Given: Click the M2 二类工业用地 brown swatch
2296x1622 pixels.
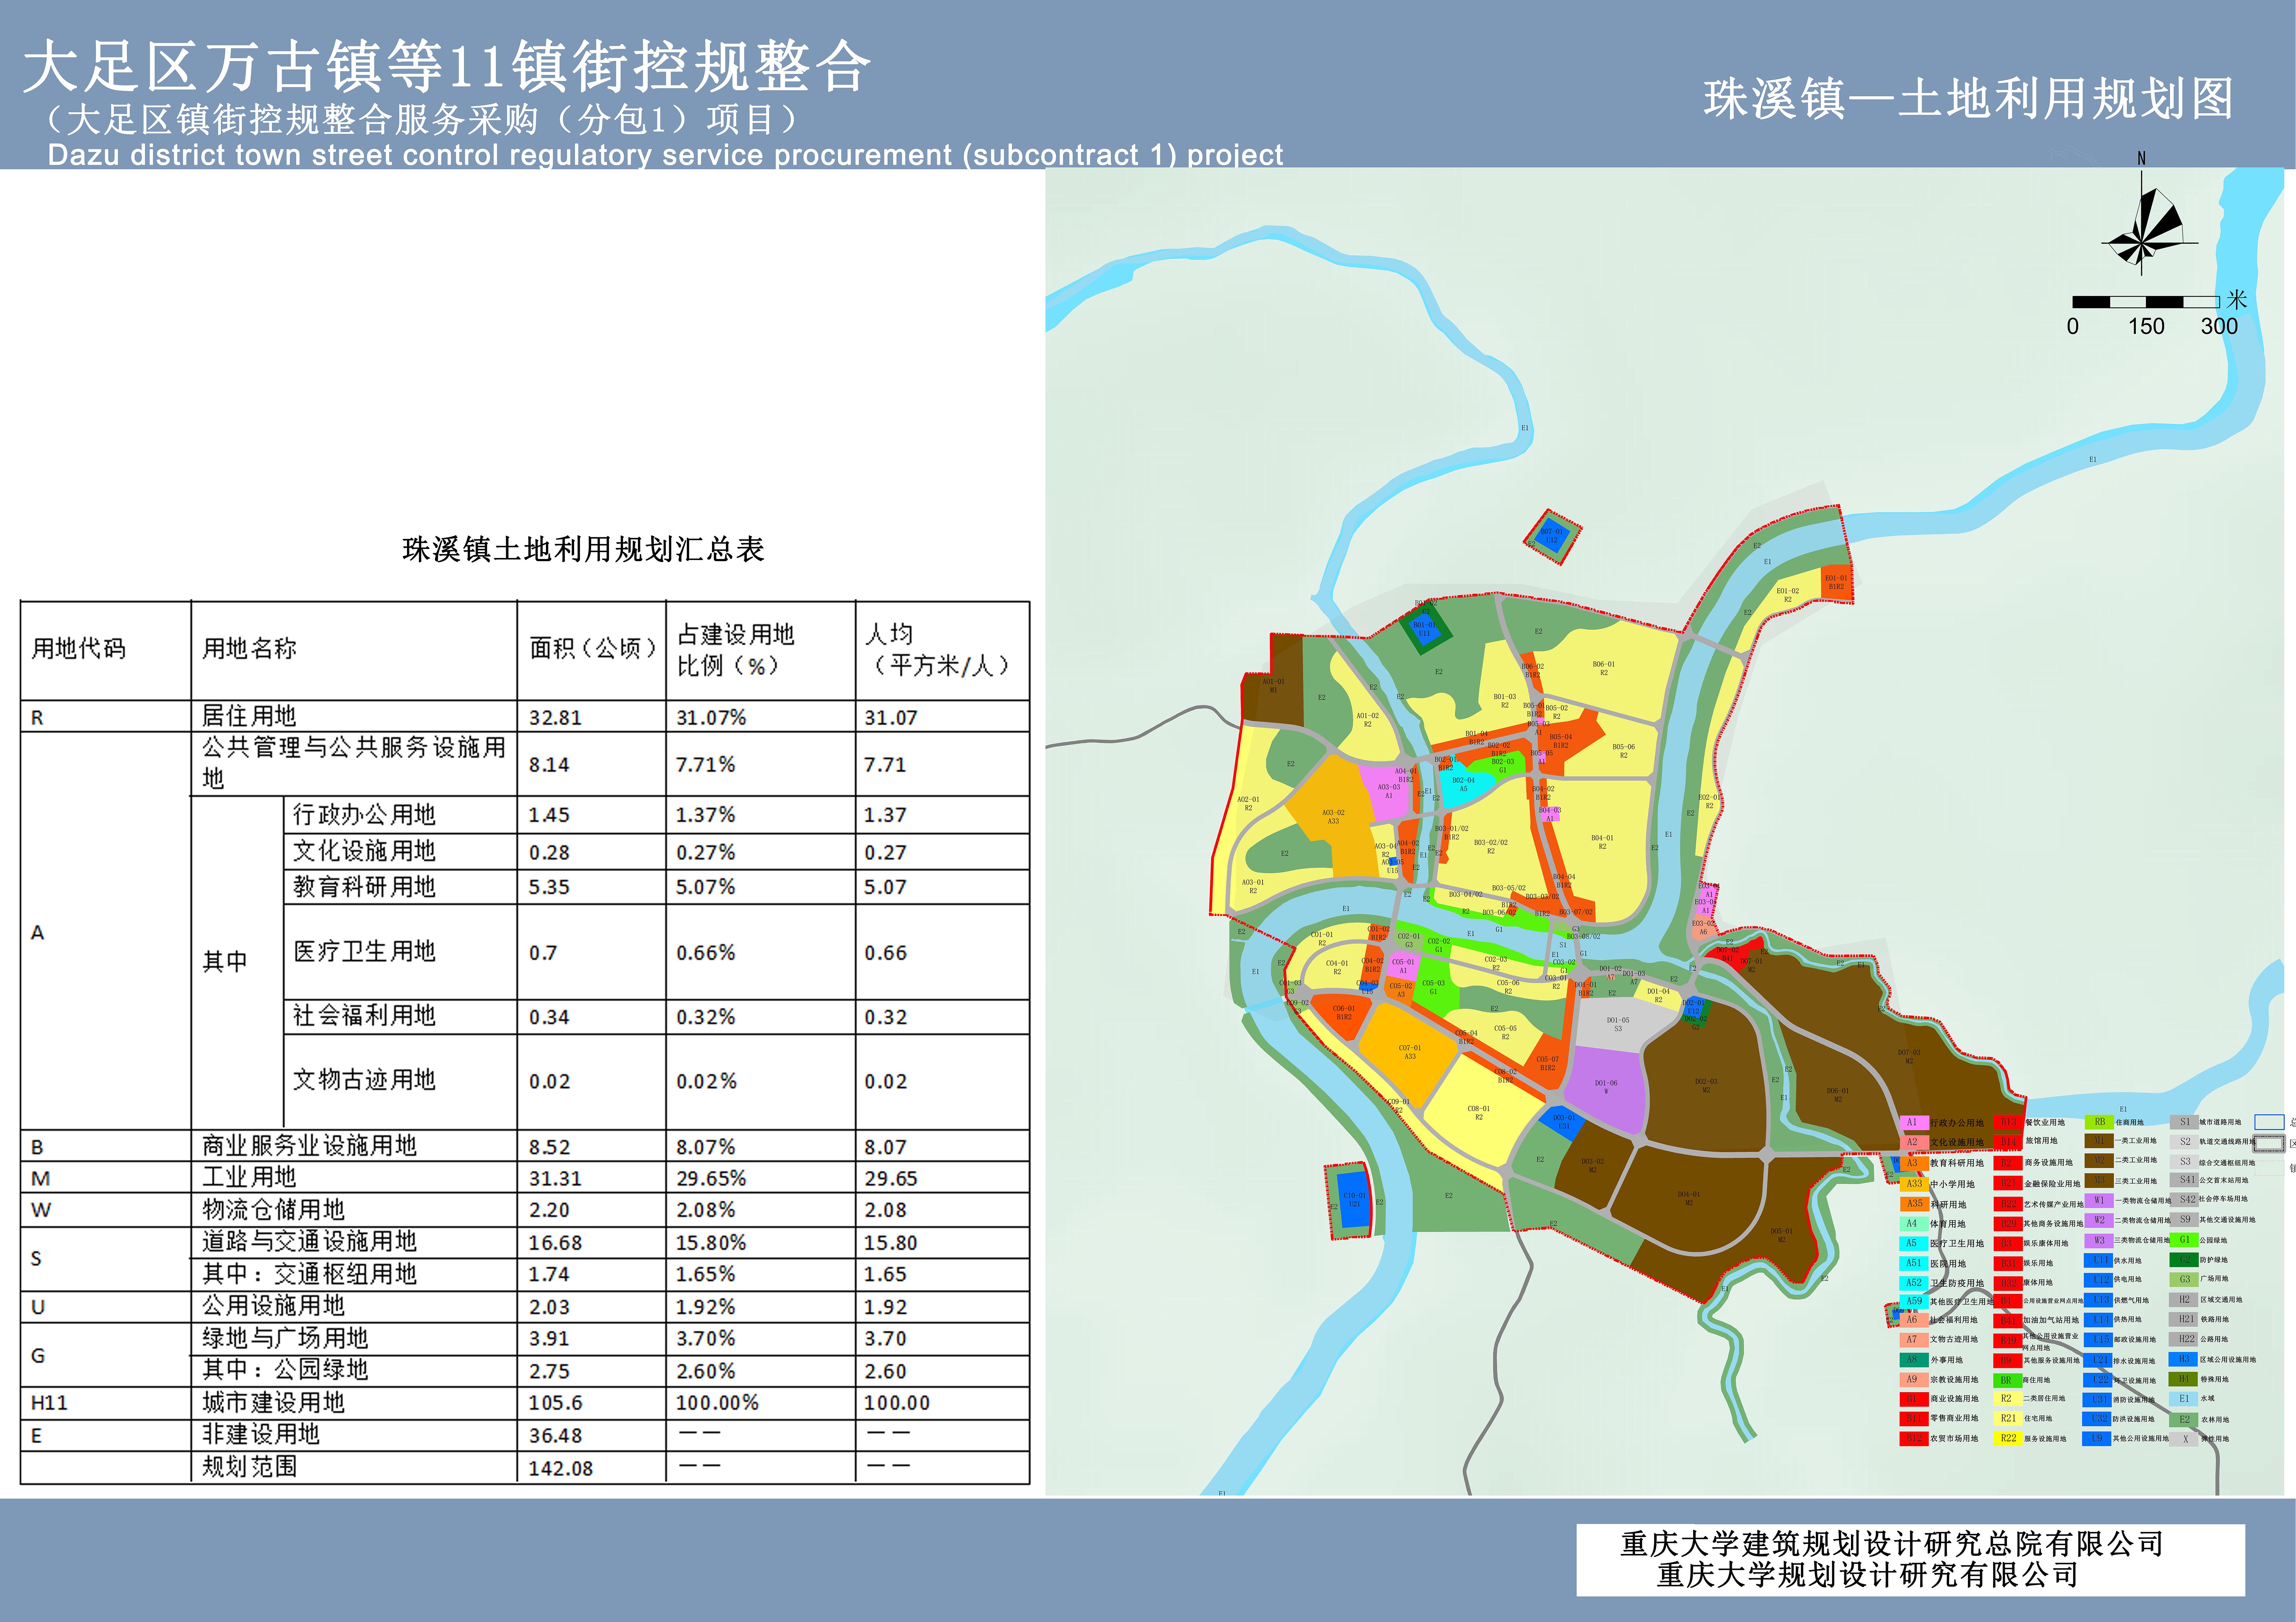Looking at the screenshot, I should (x=2099, y=1161).
